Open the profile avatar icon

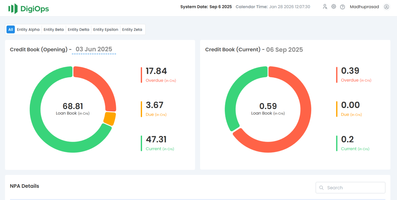coord(387,7)
